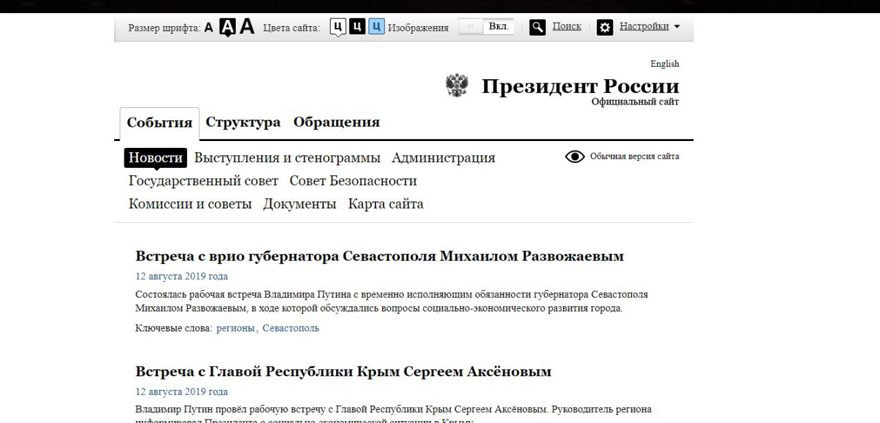Click the date under the Аксёнов headline
This screenshot has height=423, width=880.
181,392
